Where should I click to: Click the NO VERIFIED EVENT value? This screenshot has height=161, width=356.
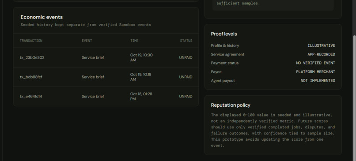pos(316,63)
